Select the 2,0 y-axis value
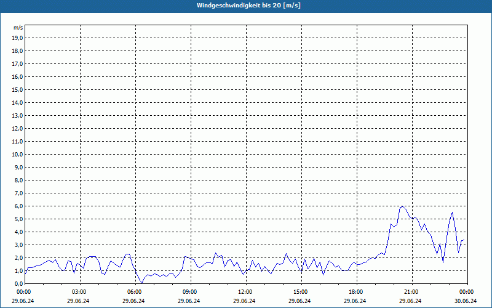 19,257
